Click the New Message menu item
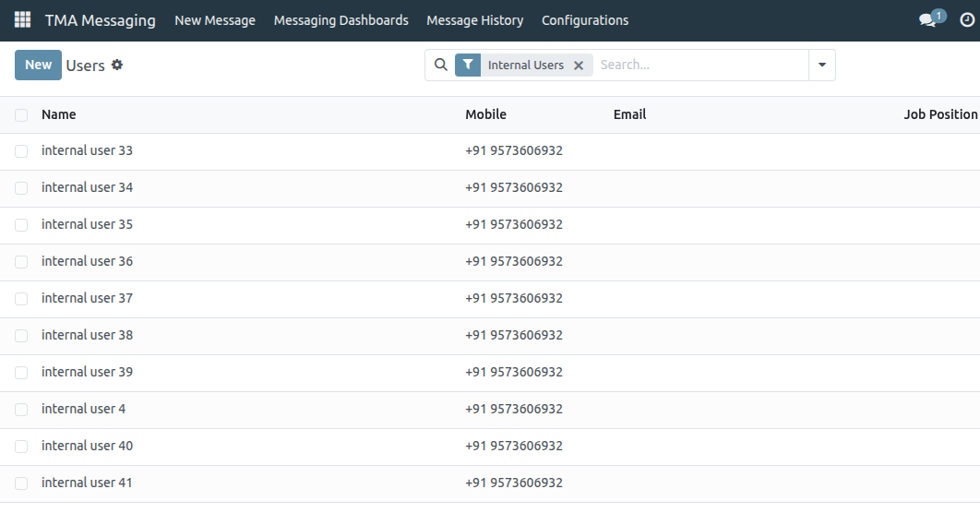This screenshot has height=513, width=980. pyautogui.click(x=215, y=20)
